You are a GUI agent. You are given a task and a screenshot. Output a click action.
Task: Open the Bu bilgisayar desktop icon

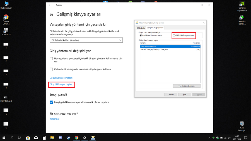[6, 5]
